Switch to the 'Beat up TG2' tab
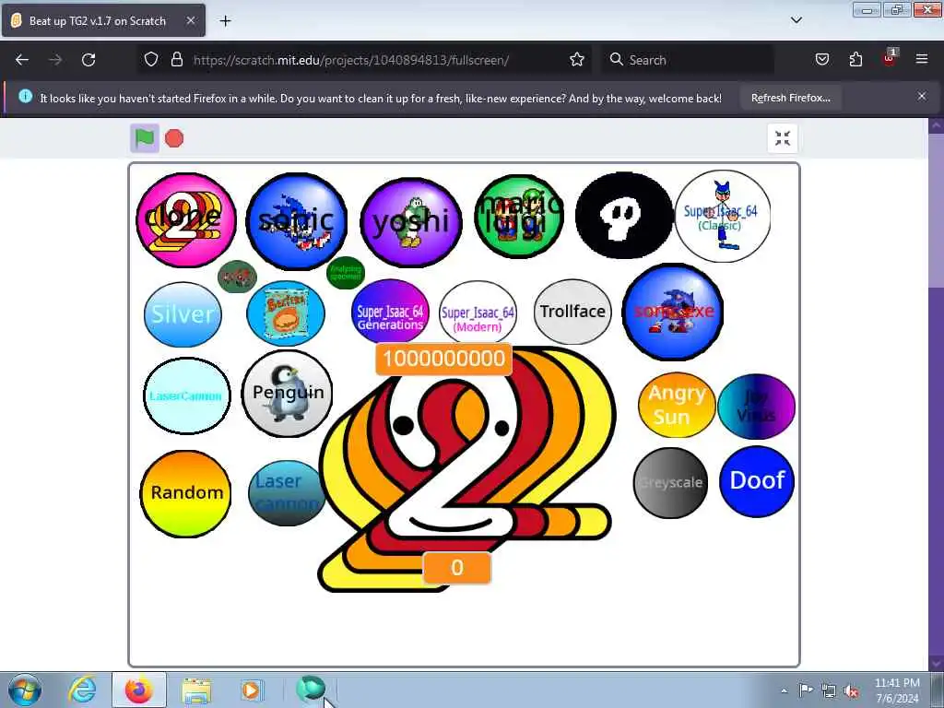This screenshot has height=708, width=944. pos(103,20)
